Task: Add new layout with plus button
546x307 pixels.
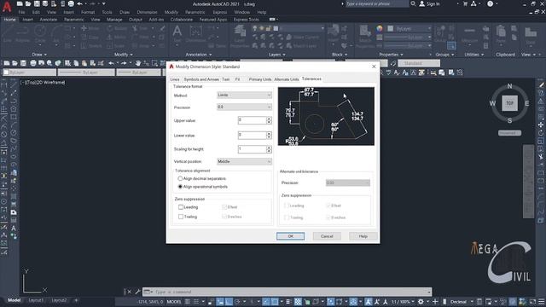Action: point(76,300)
